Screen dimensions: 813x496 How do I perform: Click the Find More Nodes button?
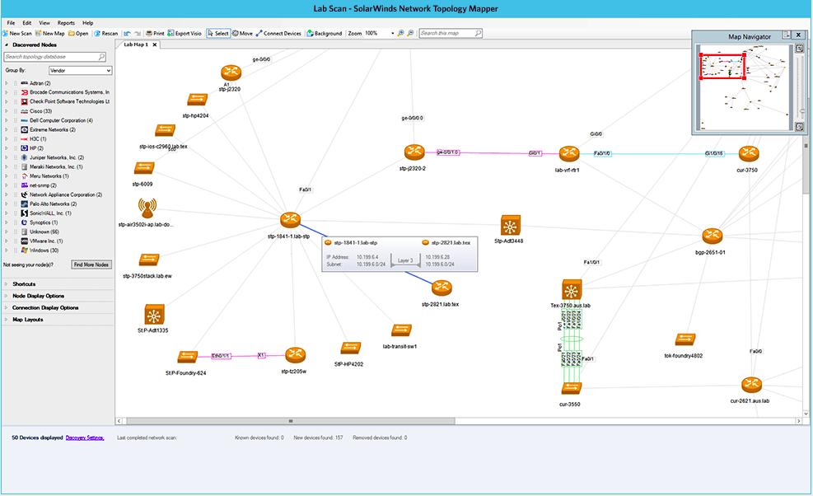(91, 264)
